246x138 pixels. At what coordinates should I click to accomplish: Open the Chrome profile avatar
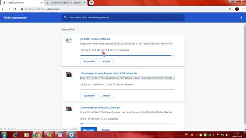point(237,9)
